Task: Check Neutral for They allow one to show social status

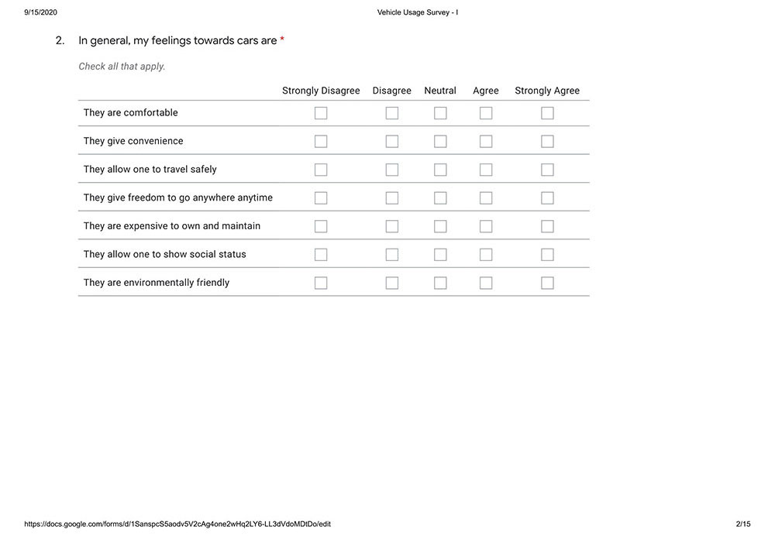Action: tap(440, 254)
